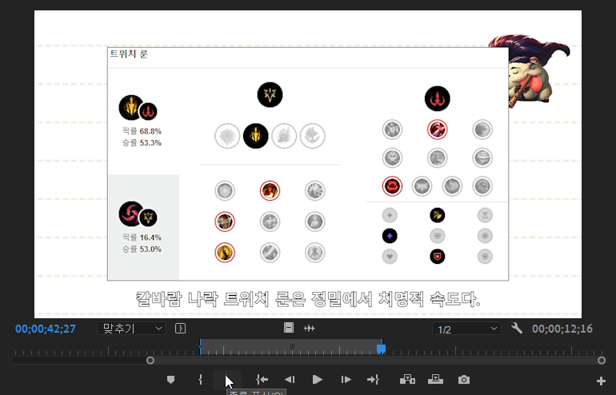Toggle the icon right of the 맞추기 dropdown

click(x=180, y=329)
